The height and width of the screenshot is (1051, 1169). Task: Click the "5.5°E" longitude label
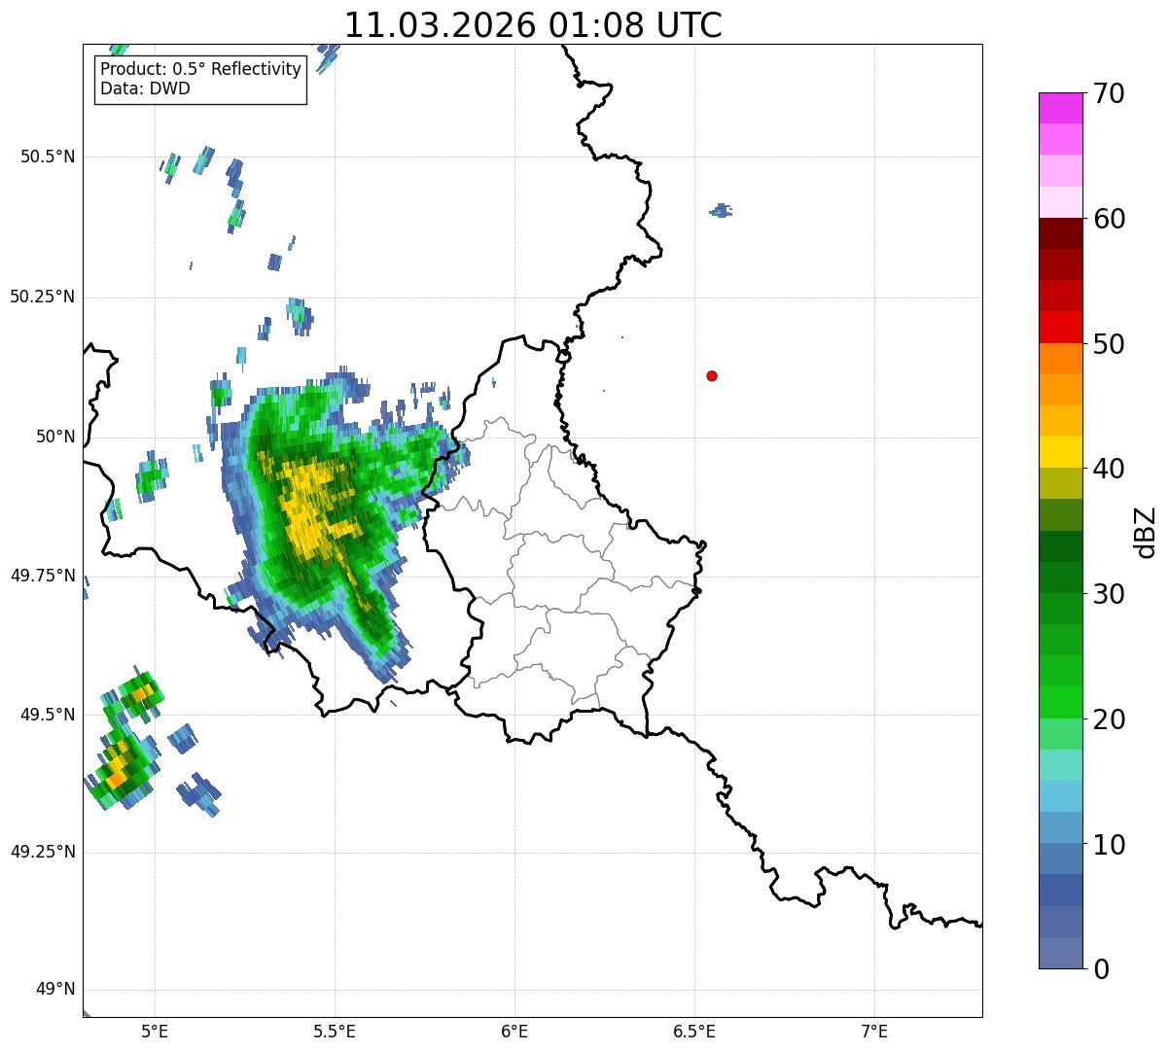tap(336, 1032)
